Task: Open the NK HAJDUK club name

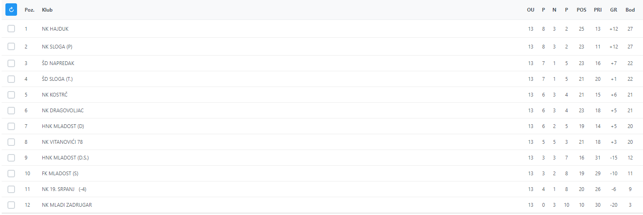Action: coord(55,29)
